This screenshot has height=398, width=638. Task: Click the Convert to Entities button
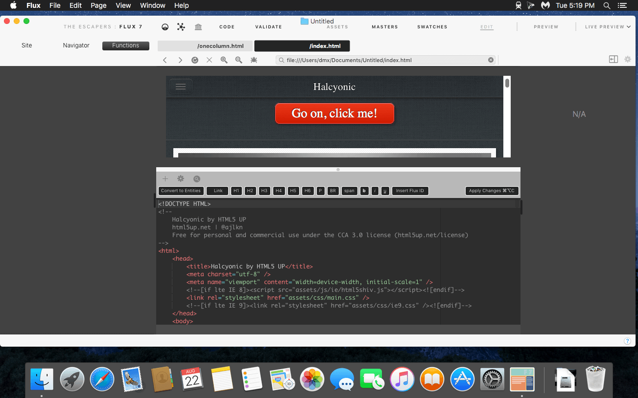[x=181, y=191]
